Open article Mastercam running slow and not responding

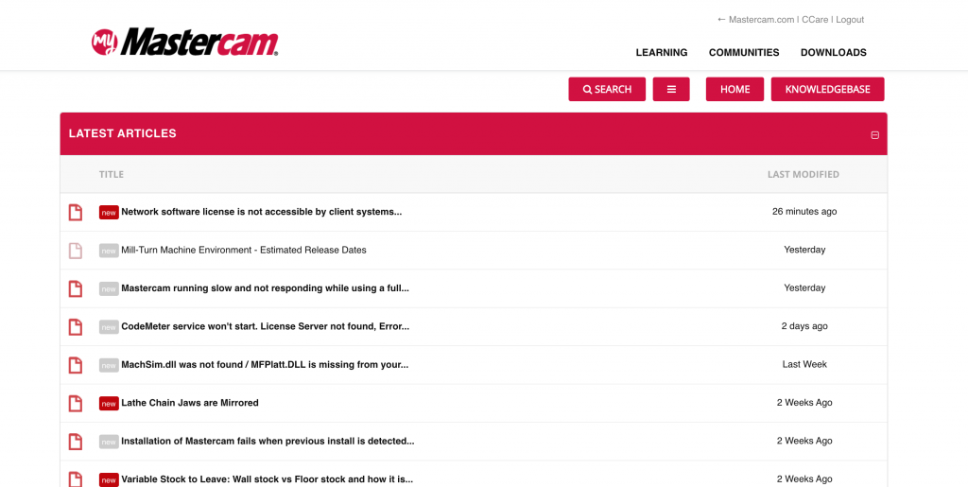tap(266, 288)
